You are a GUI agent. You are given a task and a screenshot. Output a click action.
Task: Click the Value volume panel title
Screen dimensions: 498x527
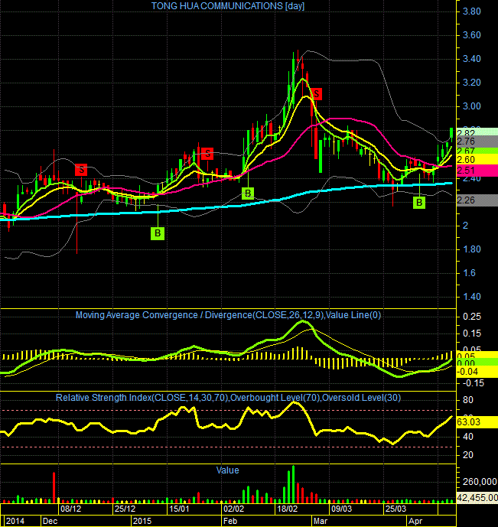(227, 470)
